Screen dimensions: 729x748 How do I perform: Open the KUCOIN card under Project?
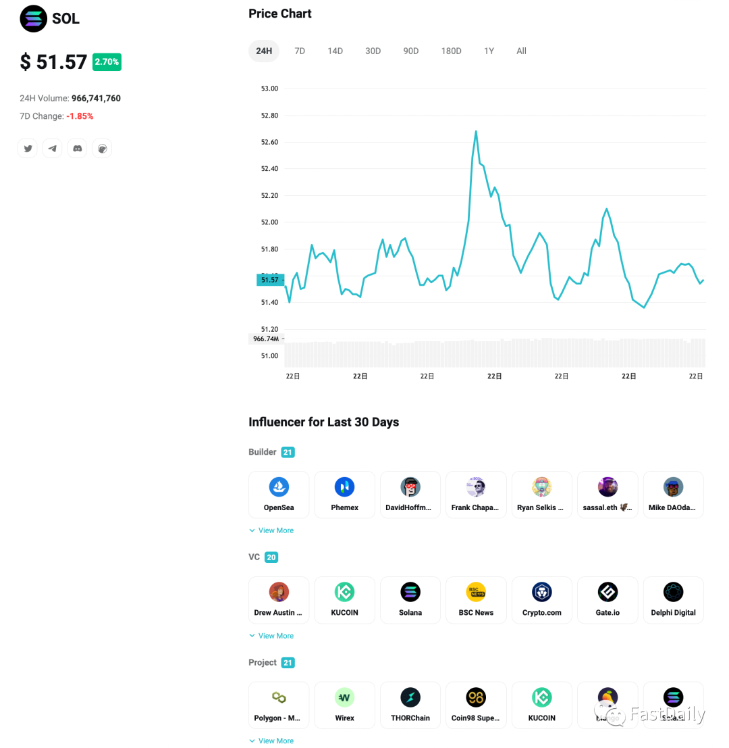(542, 705)
